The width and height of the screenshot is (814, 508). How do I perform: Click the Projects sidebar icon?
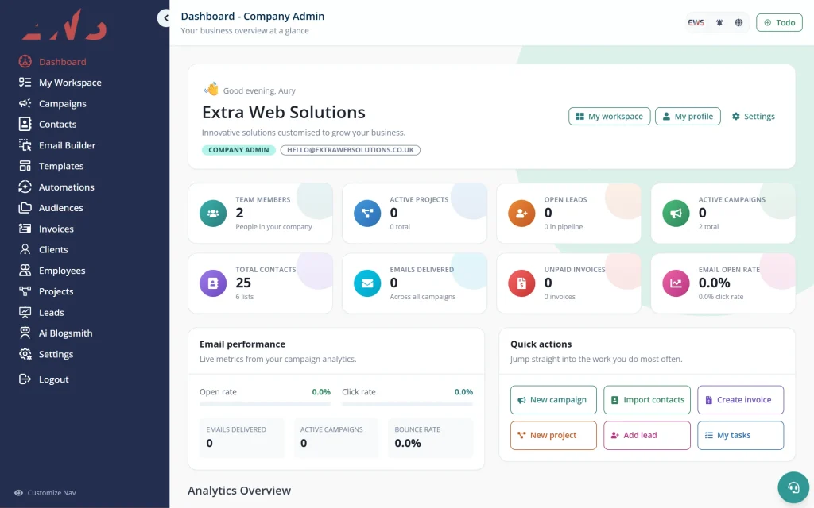(25, 291)
